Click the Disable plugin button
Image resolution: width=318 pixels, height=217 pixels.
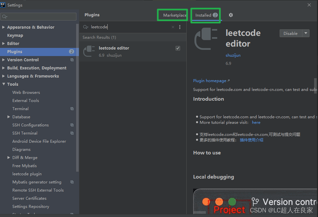tap(291, 33)
